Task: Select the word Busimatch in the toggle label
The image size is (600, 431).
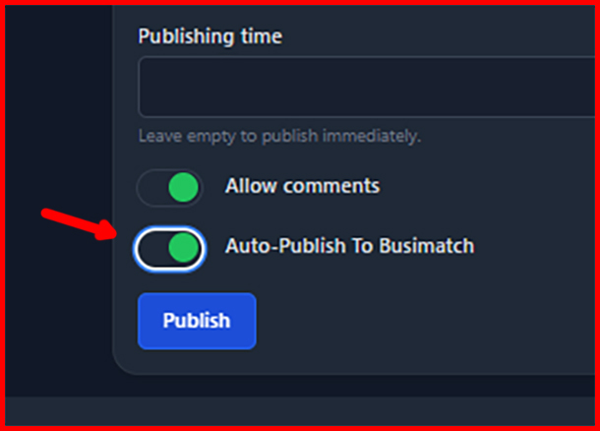Action: click(x=426, y=246)
